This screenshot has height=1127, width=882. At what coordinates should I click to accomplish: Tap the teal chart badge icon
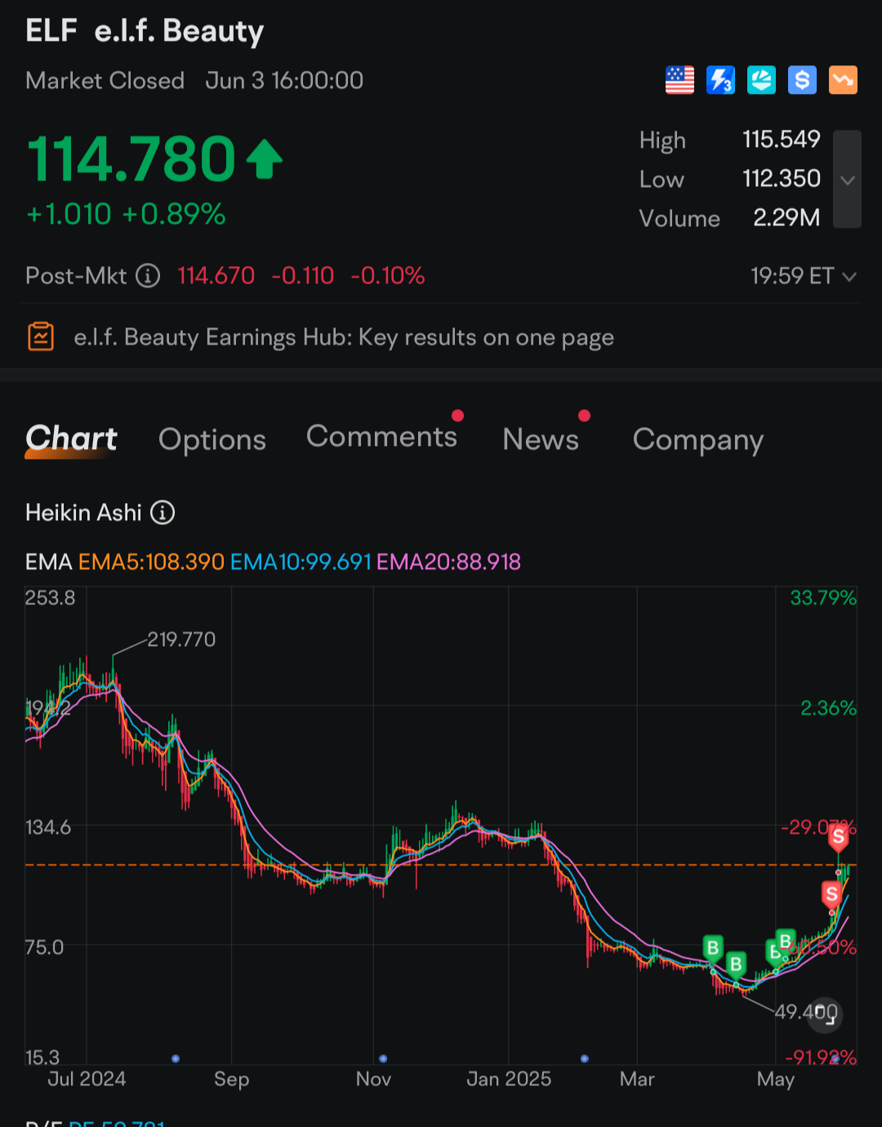[761, 80]
